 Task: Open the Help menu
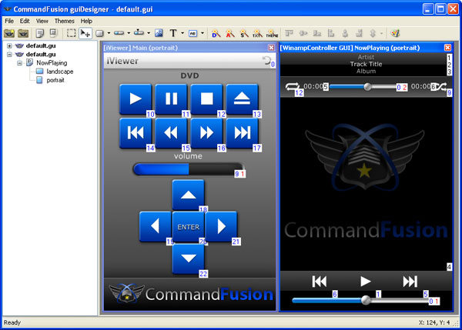[86, 21]
